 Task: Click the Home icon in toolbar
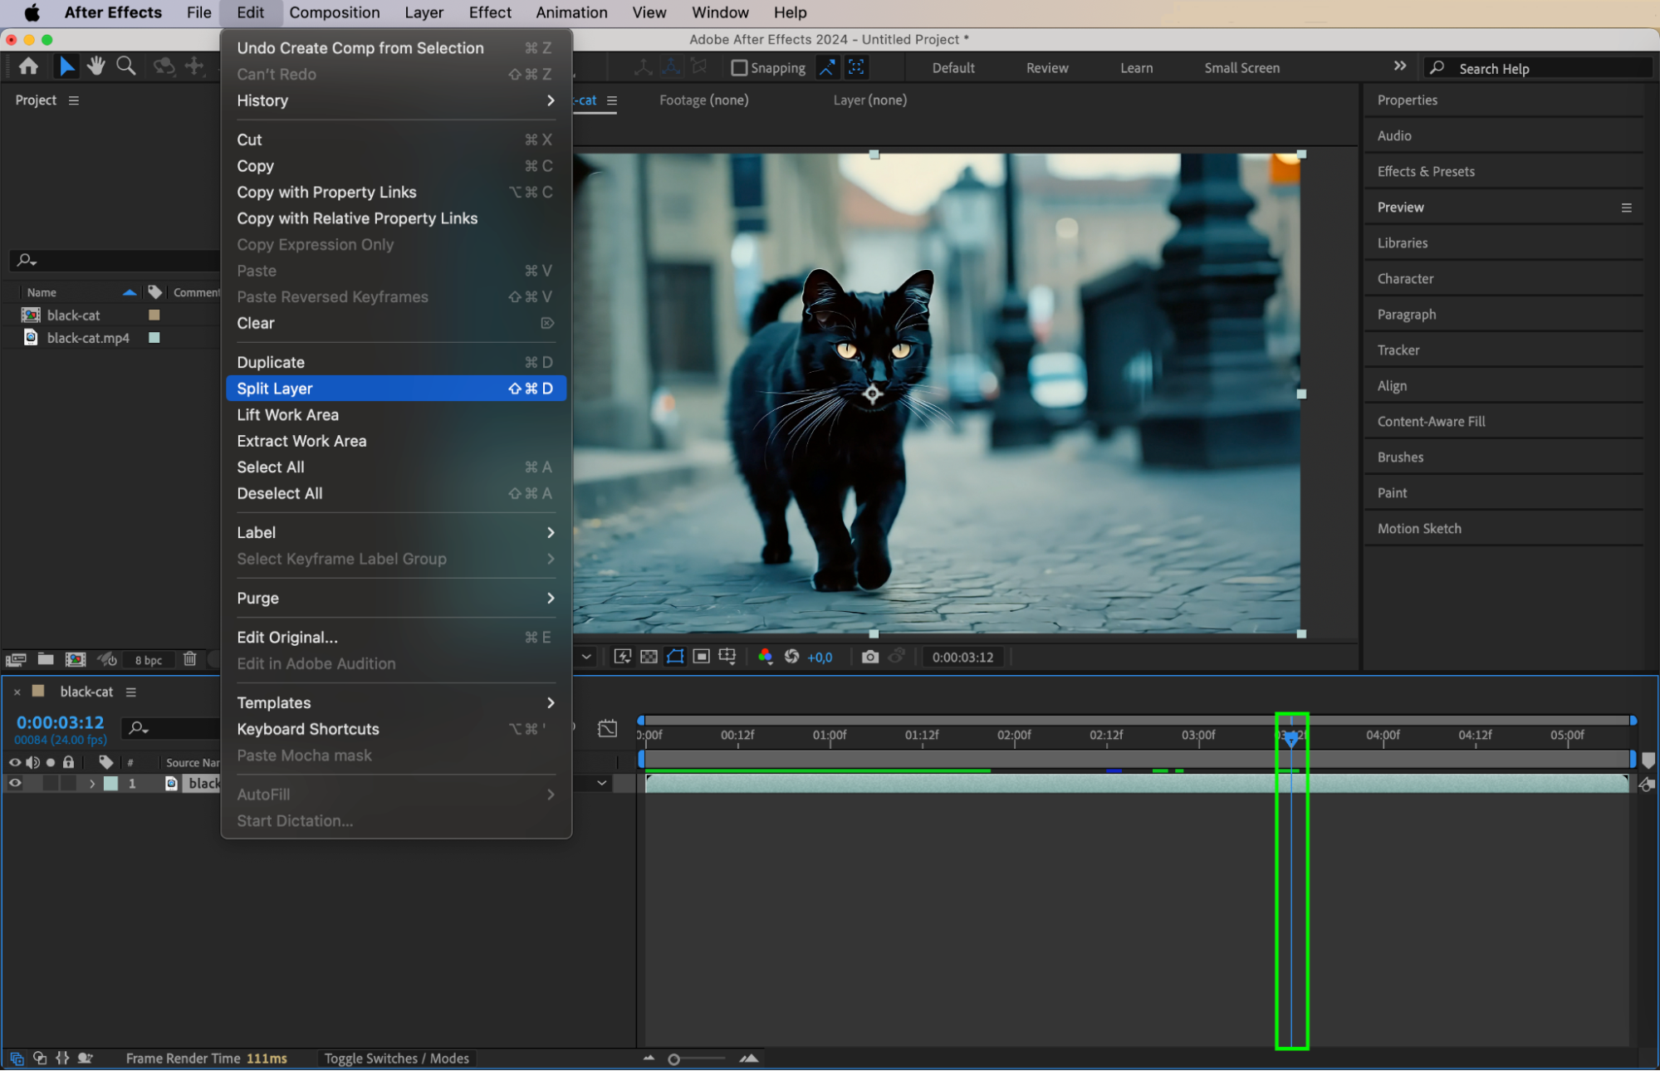pyautogui.click(x=28, y=66)
